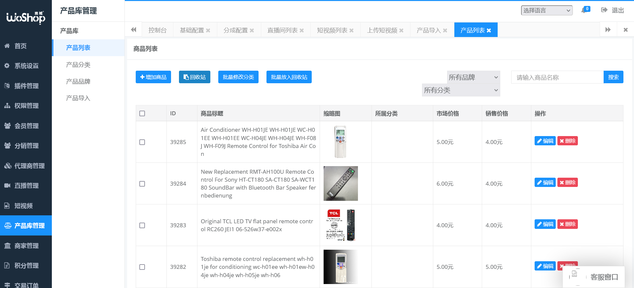
Task: Toggle the select-all checkbox in table header
Action: coord(142,114)
